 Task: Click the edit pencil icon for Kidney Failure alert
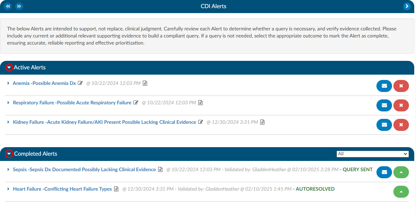coord(201,122)
